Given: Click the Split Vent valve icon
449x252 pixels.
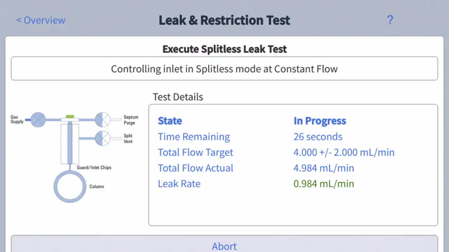Looking at the screenshot, I should [102, 138].
